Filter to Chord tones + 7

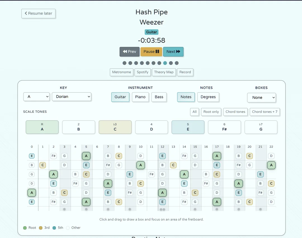265,112
